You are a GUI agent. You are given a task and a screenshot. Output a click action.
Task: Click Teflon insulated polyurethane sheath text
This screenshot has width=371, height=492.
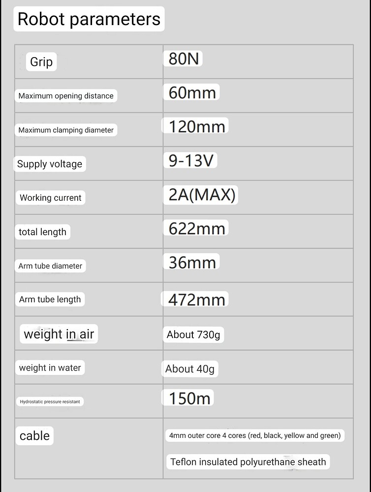(248, 462)
